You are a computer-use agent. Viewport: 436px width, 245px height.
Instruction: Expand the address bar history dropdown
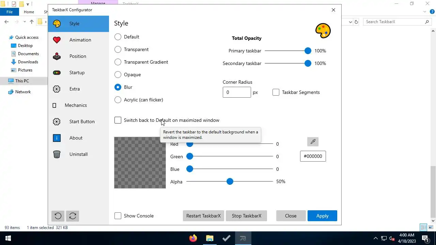pyautogui.click(x=351, y=22)
